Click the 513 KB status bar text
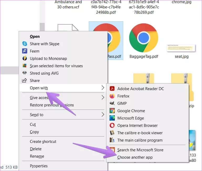Image resolution: width=202 pixels, height=171 pixels. 12,167
